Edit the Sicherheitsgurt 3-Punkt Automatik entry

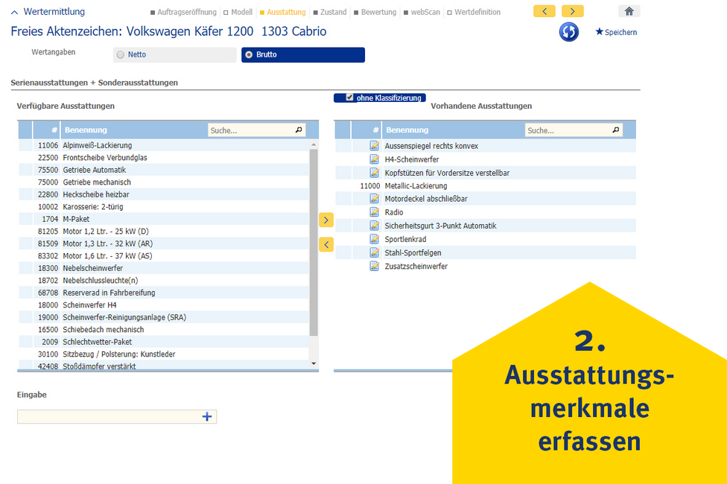pyautogui.click(x=374, y=226)
